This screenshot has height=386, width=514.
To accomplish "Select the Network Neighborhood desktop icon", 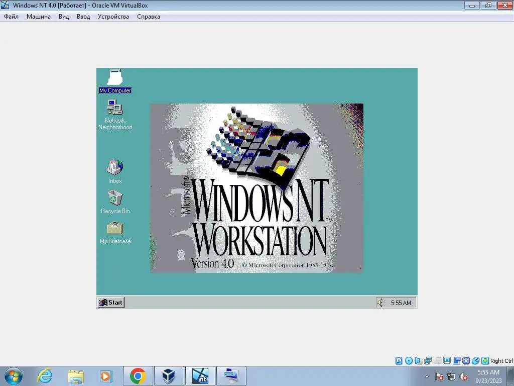I will pyautogui.click(x=115, y=115).
